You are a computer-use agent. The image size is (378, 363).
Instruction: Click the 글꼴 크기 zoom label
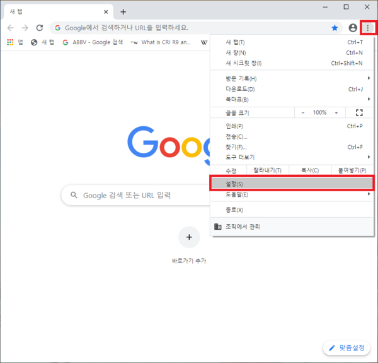[x=238, y=113]
